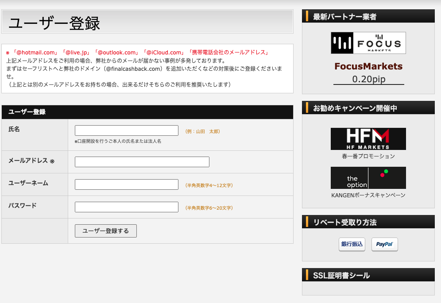The height and width of the screenshot is (303, 441).
Task: Focus the パスワード input field
Action: click(x=127, y=207)
